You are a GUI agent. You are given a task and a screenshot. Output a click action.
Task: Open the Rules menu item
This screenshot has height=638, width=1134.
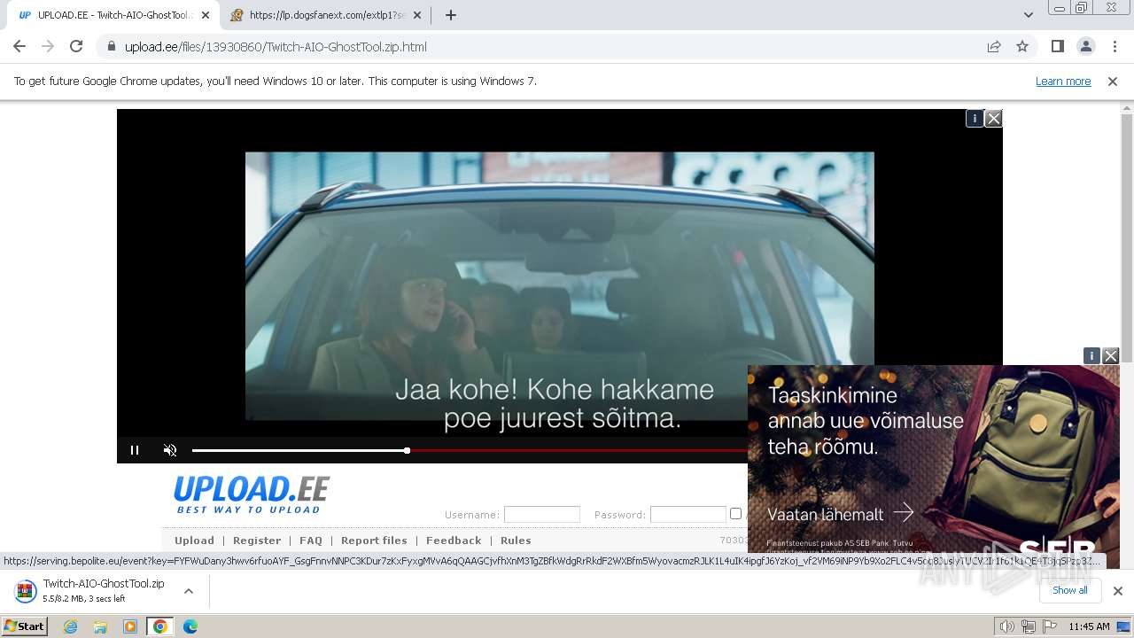point(516,541)
